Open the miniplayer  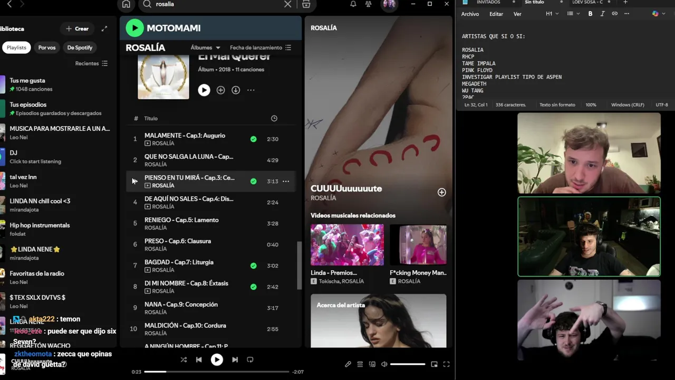434,364
